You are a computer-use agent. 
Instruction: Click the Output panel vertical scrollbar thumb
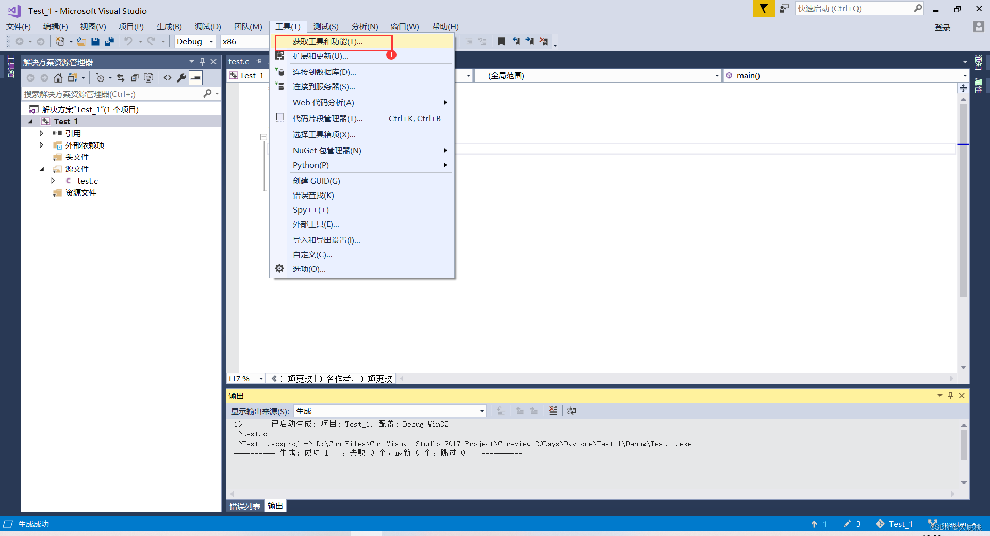pos(964,445)
